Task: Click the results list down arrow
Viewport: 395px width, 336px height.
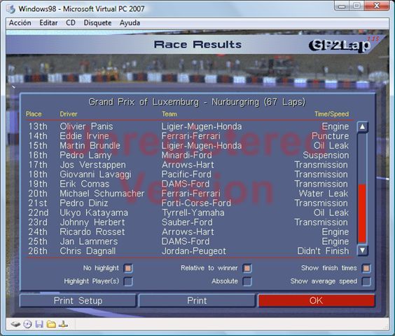Action: pos(362,250)
